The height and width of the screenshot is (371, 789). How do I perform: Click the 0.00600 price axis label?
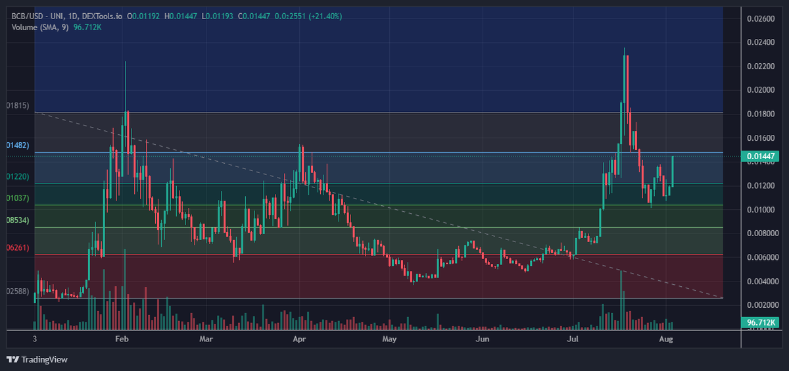pyautogui.click(x=761, y=257)
